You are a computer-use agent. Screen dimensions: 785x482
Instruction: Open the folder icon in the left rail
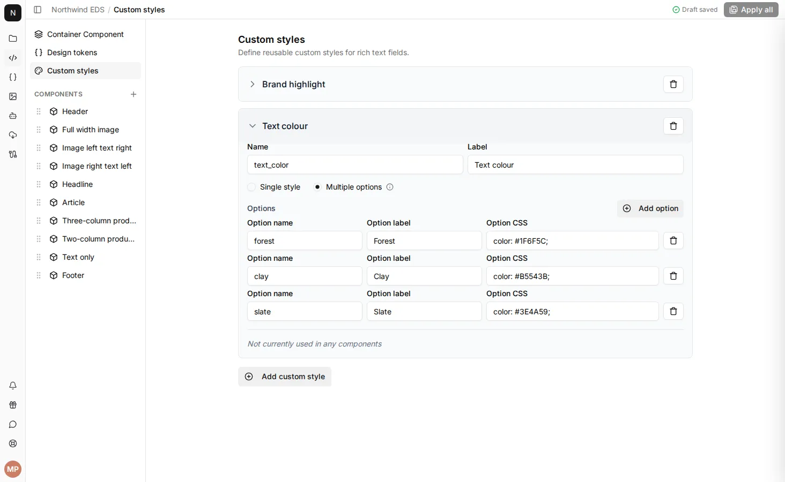(x=13, y=39)
